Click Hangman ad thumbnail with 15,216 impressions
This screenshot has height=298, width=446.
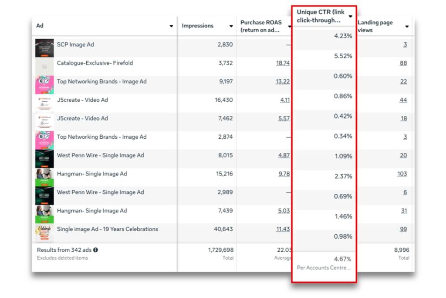(44, 177)
